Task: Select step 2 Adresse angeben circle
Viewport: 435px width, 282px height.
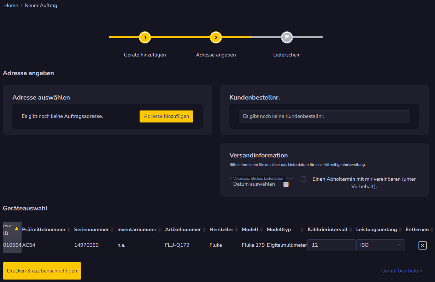Action: point(216,37)
